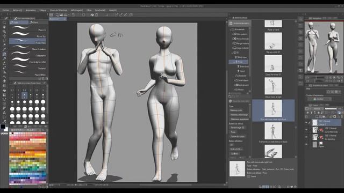Select the magnifier zoom tool
344x193 pixels.
click(x=4, y=23)
